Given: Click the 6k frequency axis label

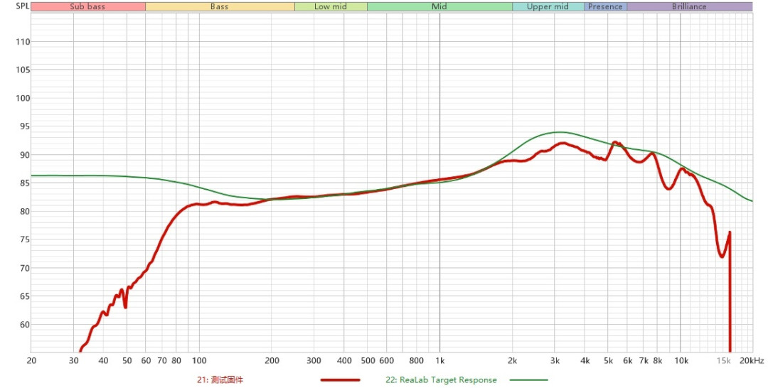Looking at the screenshot, I should click(627, 361).
